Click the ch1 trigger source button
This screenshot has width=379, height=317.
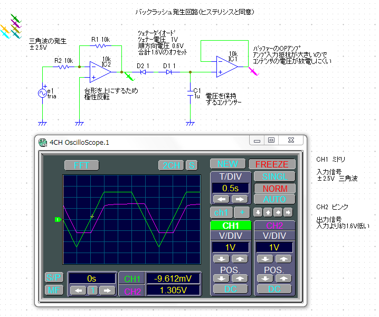pos(221,212)
